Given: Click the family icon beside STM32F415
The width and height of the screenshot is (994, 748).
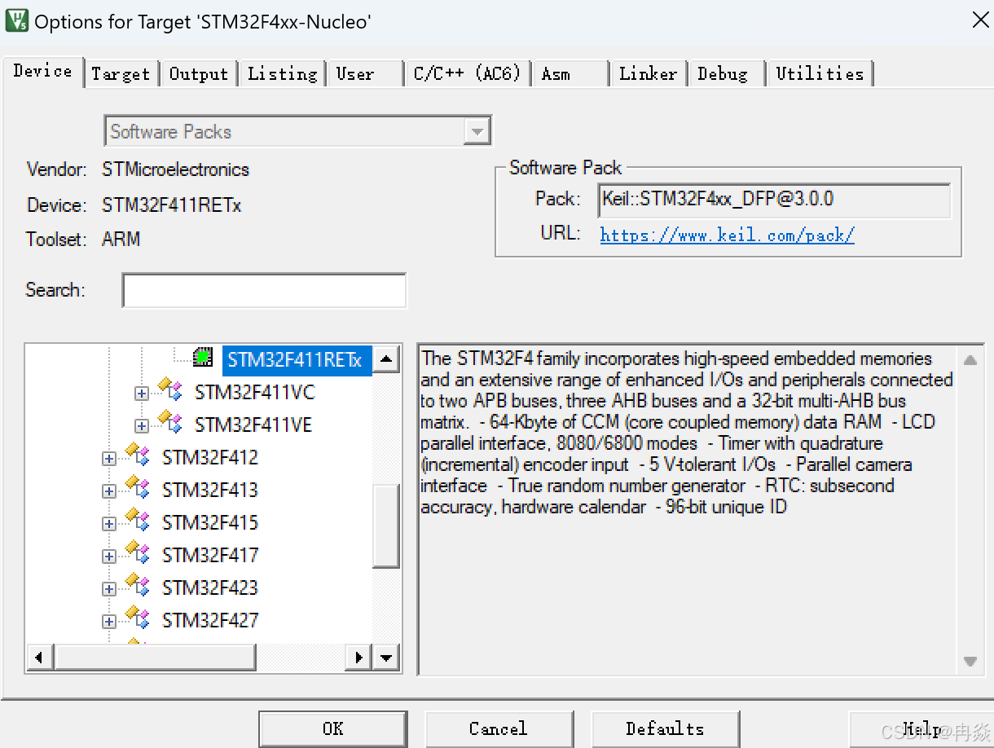Looking at the screenshot, I should 138,519.
